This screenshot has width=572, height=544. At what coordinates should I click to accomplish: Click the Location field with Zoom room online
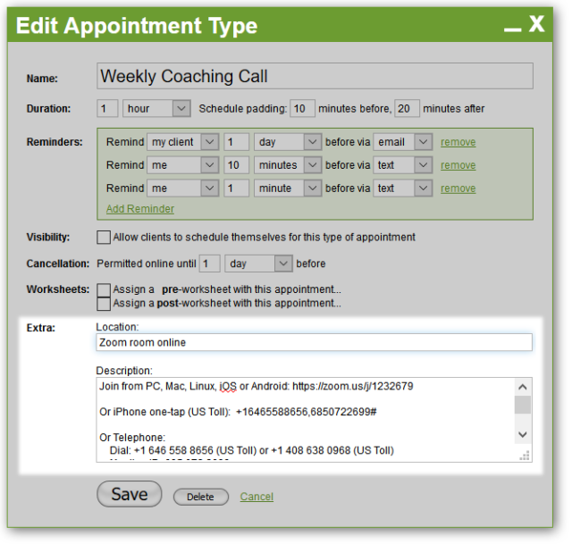pos(314,342)
